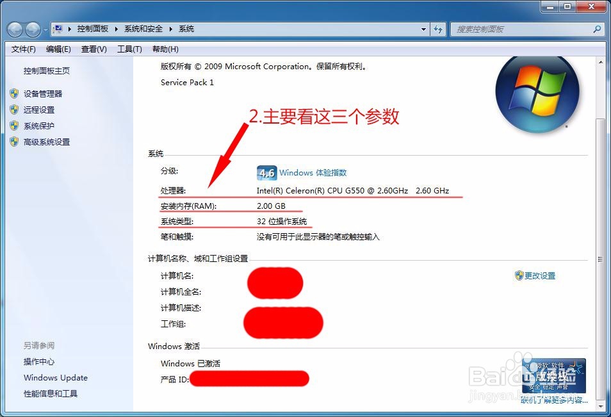Screen dimensions: 611x417
Task: Select the 控制面板 breadcrumb
Action: click(x=93, y=29)
